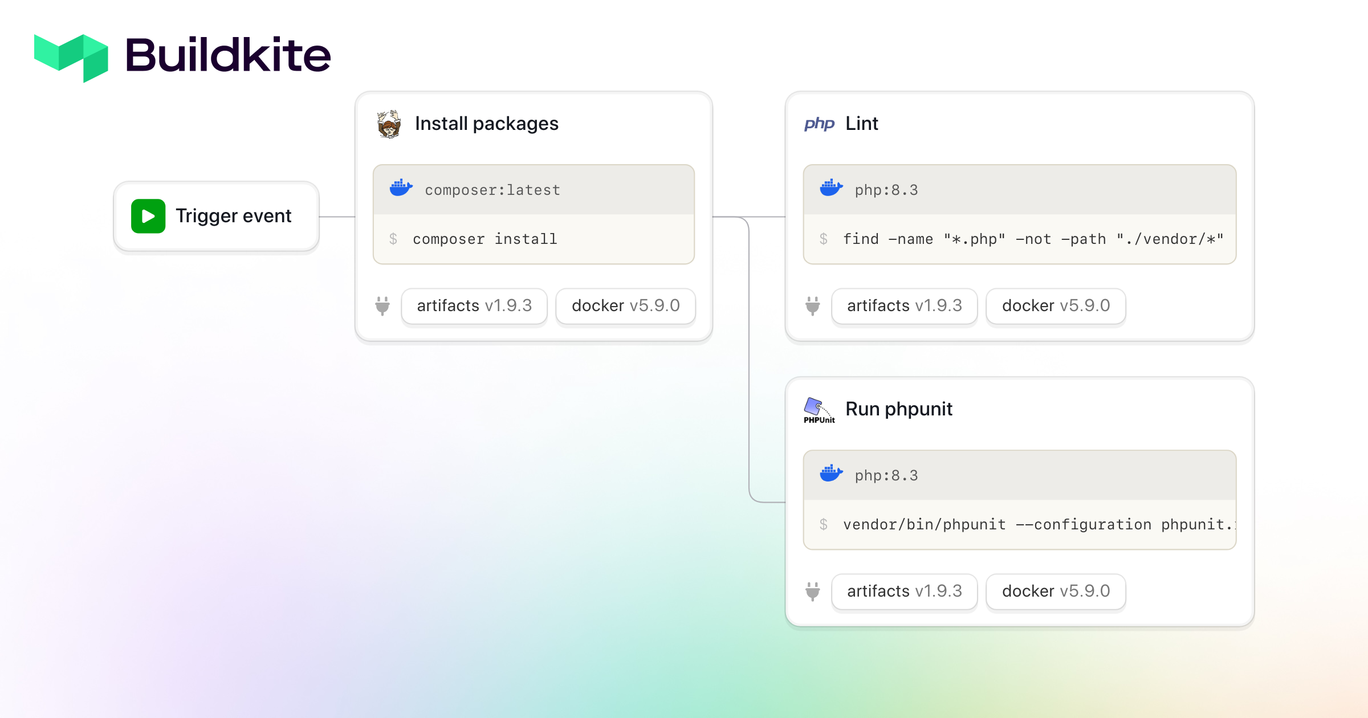Viewport: 1368px width, 718px height.
Task: Click the vendor/bin/phpunit command line
Action: tap(1037, 525)
